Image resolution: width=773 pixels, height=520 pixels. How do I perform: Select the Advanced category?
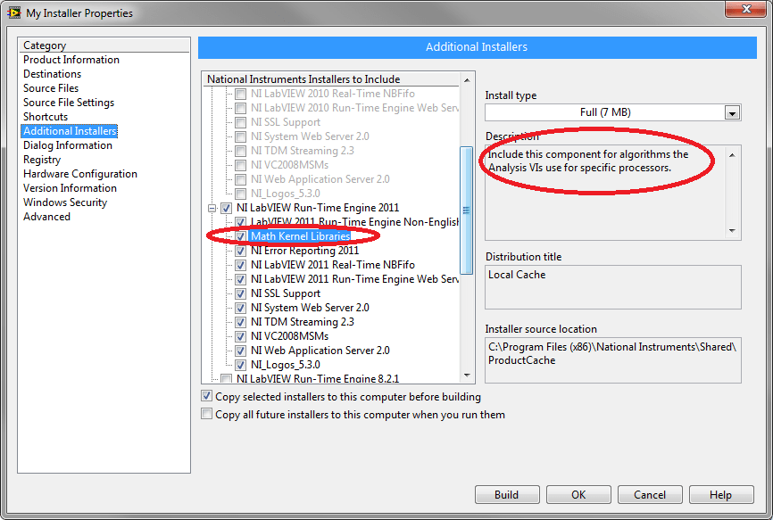click(46, 217)
